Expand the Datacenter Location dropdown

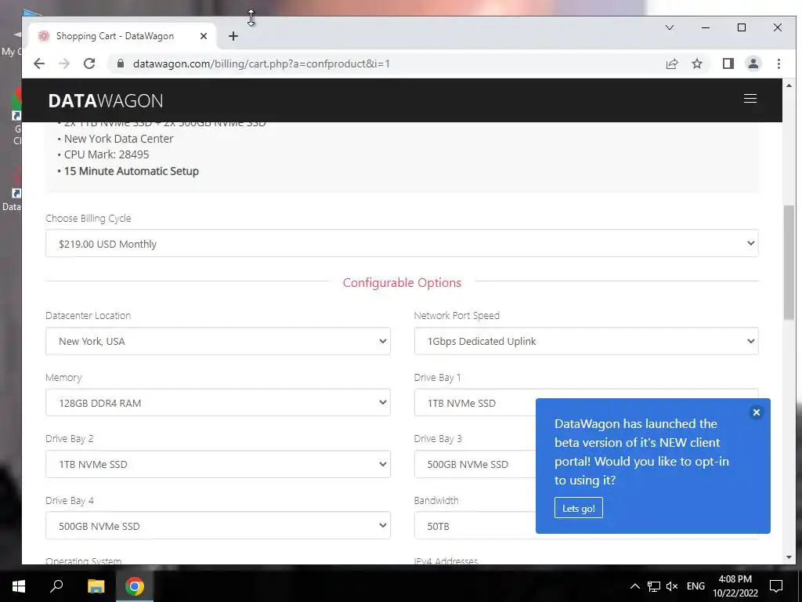218,341
